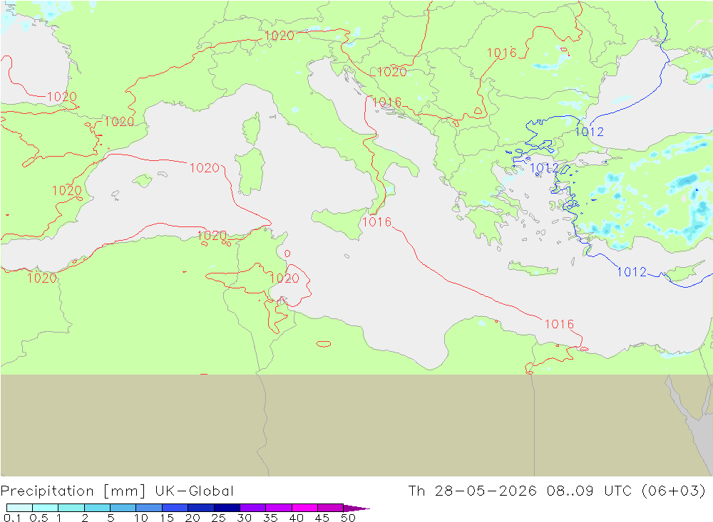
Task: Click the lightest cyan 0.1 mm legend swatch
Action: [19, 508]
